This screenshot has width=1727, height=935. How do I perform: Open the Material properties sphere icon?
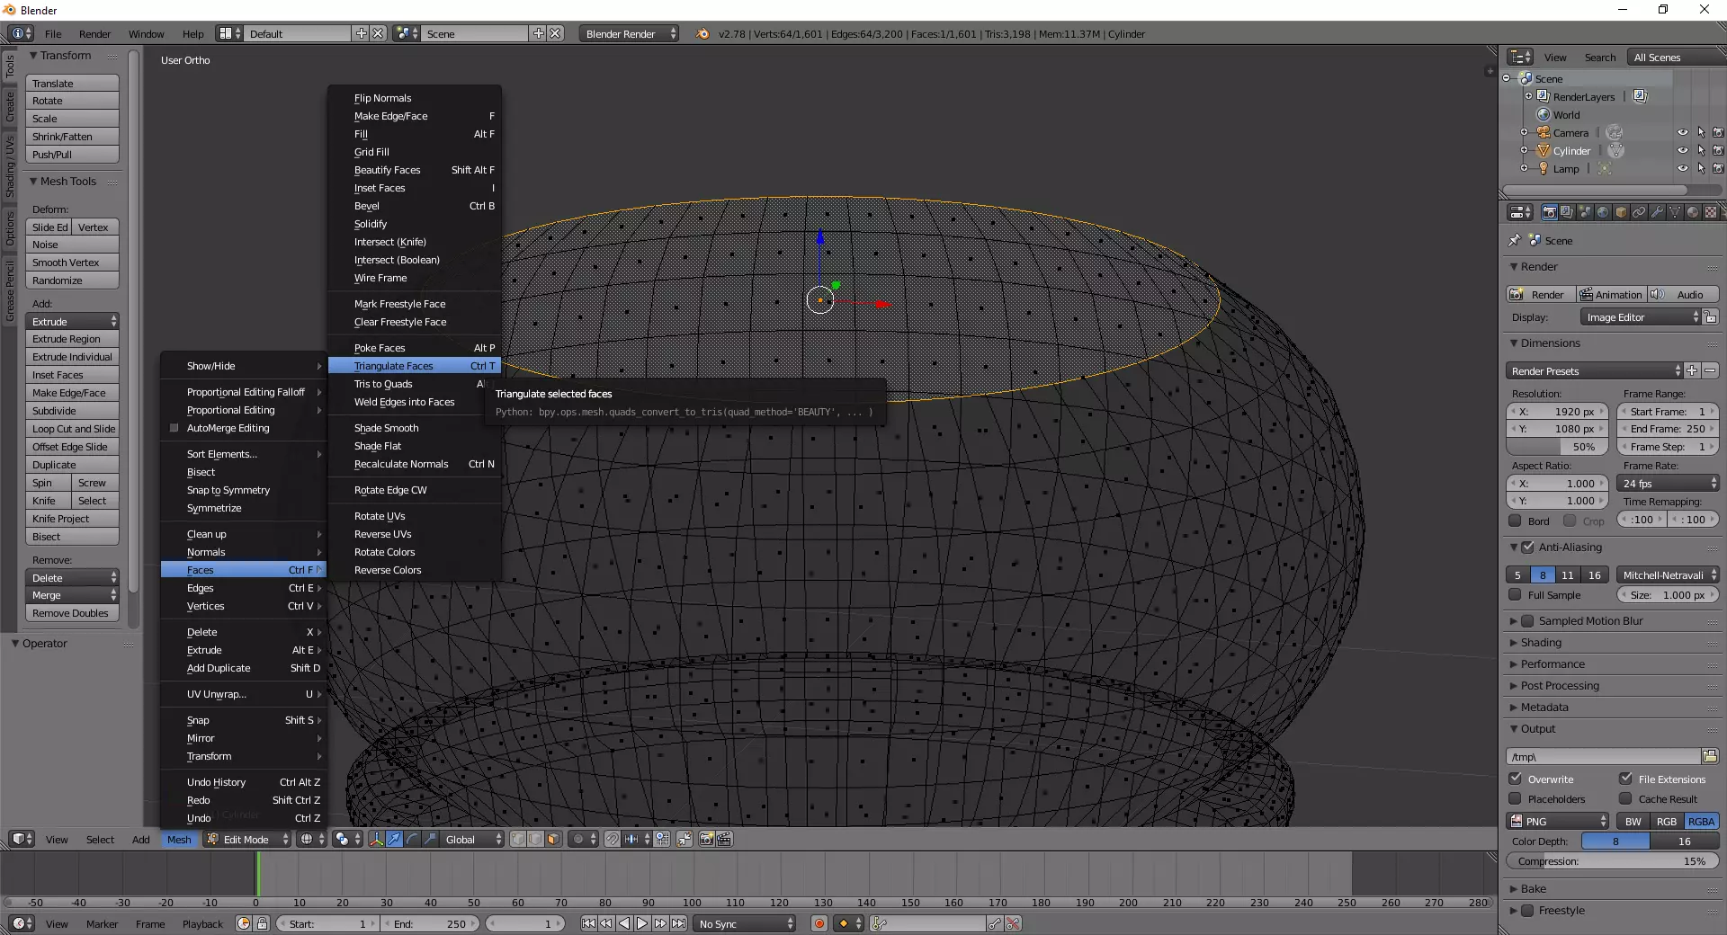click(1693, 212)
